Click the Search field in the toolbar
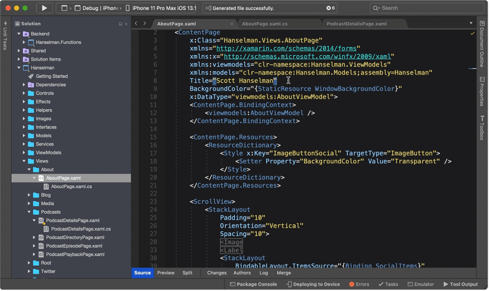Screen dimensions: 490x291 [426, 7]
